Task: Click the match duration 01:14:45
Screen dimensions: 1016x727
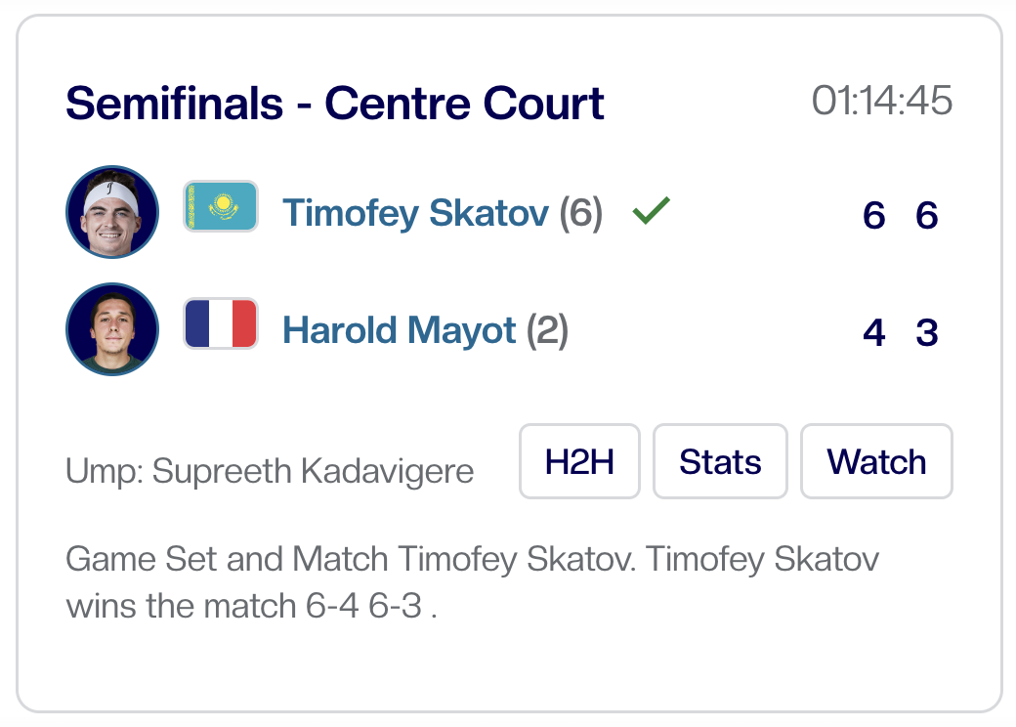Action: point(881,101)
